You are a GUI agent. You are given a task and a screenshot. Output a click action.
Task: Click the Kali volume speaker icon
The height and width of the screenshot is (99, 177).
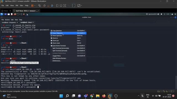pyautogui.click(x=158, y=14)
